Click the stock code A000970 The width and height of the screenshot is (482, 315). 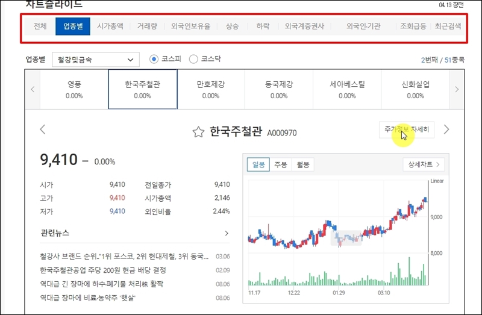click(x=282, y=133)
